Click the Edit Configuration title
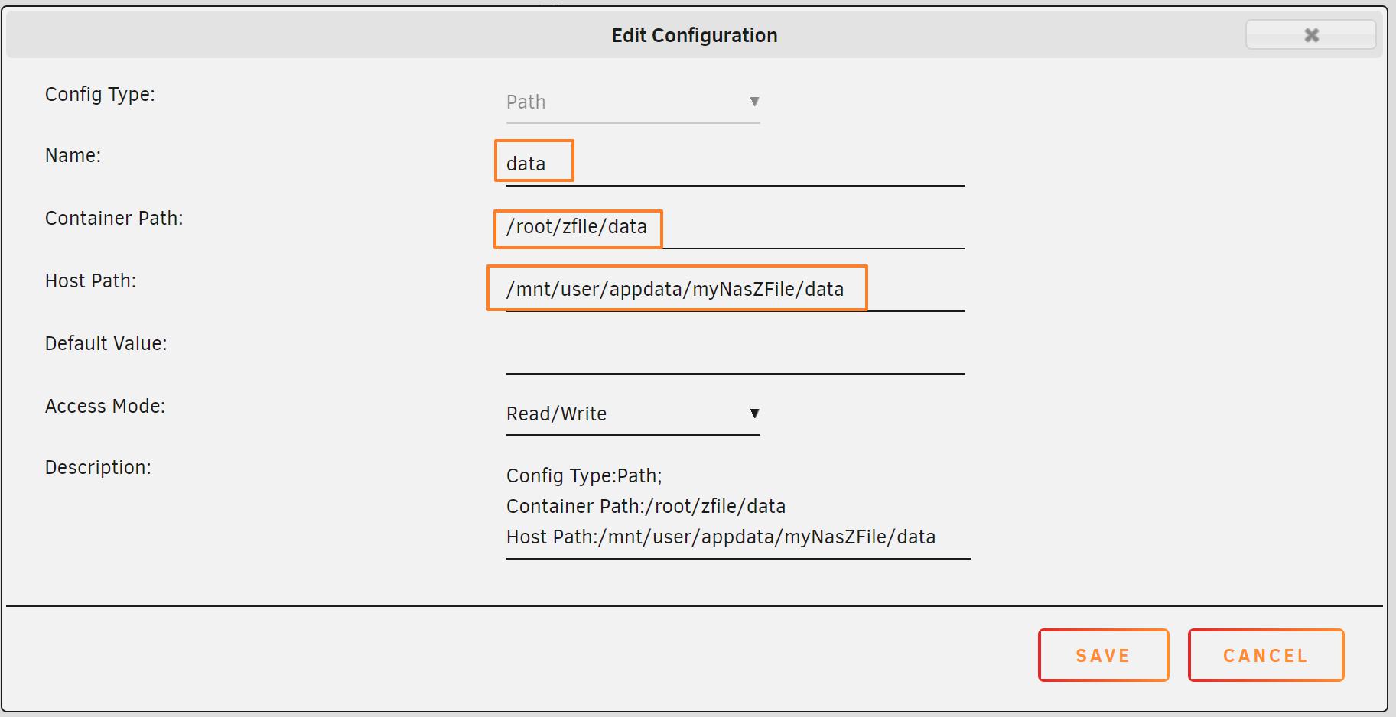The height and width of the screenshot is (717, 1396). tap(695, 36)
